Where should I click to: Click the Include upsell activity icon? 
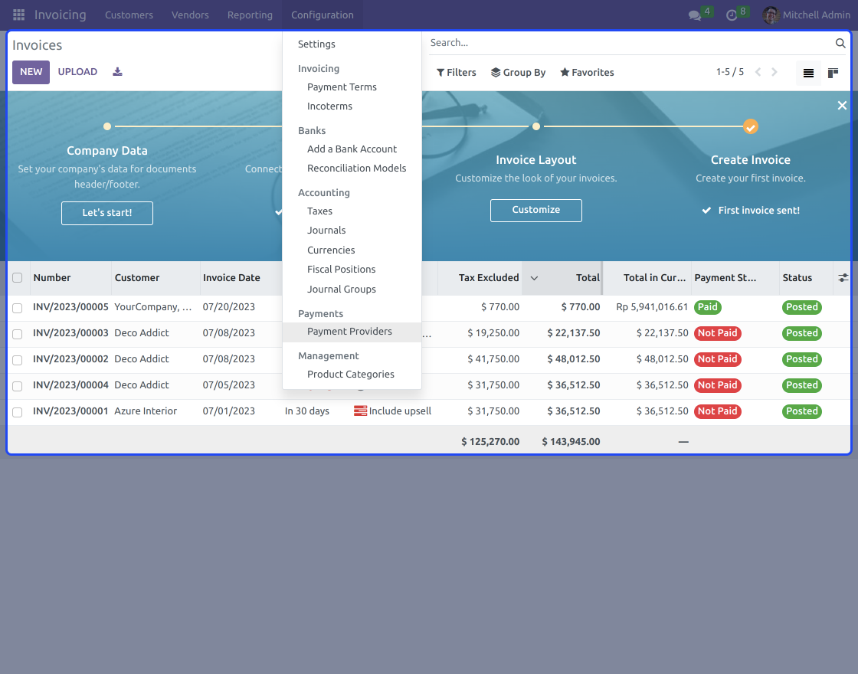tap(360, 411)
